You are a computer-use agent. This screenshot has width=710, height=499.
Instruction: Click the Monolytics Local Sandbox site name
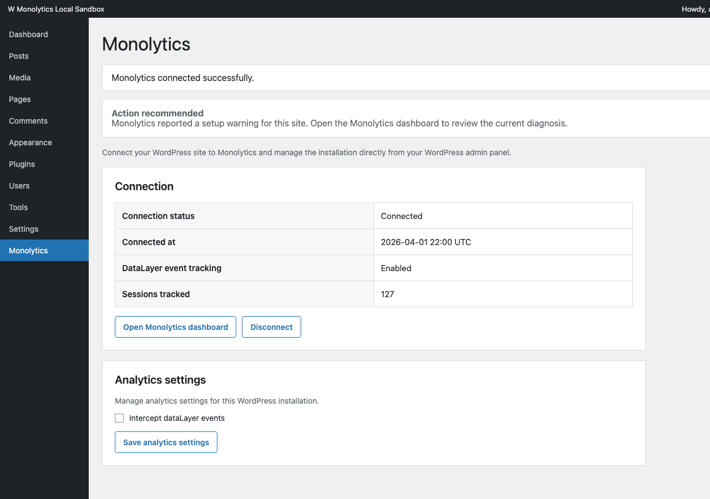pyautogui.click(x=60, y=9)
